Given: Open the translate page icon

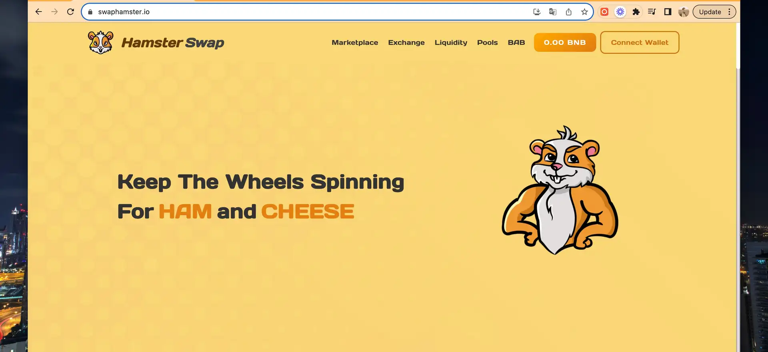Looking at the screenshot, I should 553,12.
